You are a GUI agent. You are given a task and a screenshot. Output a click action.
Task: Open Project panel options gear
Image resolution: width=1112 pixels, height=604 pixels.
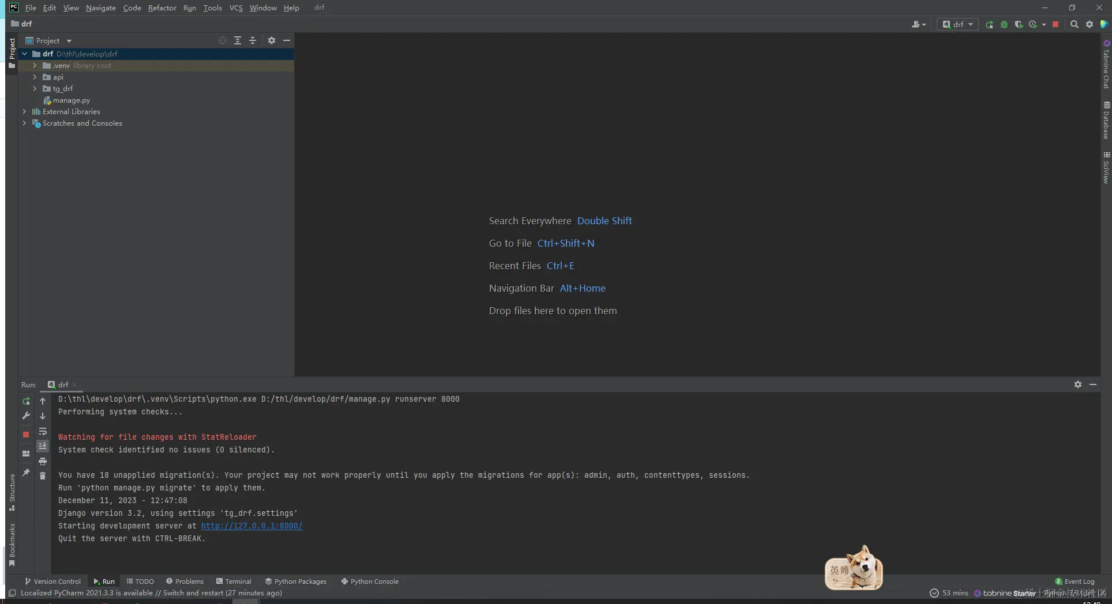pos(272,40)
